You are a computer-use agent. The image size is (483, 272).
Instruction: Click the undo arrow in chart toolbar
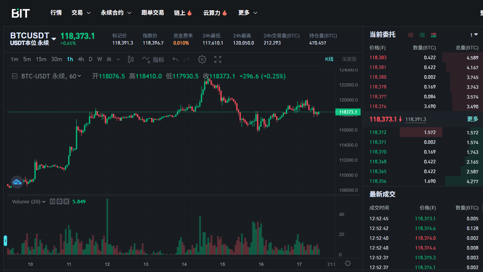point(175,59)
